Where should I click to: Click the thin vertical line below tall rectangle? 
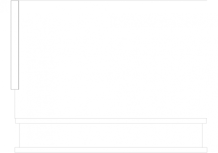(15, 104)
